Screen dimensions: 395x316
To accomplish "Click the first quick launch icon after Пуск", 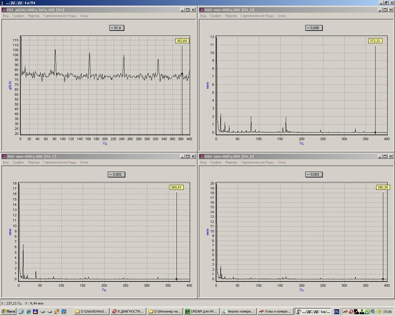I will [x=21, y=312].
